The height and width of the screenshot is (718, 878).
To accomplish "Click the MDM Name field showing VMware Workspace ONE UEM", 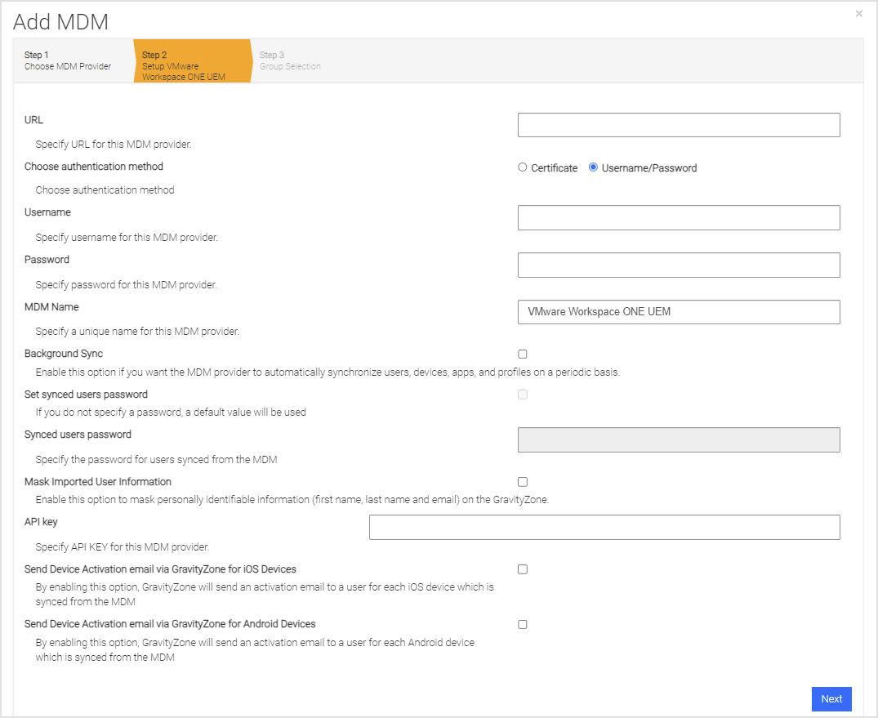I will [x=678, y=311].
